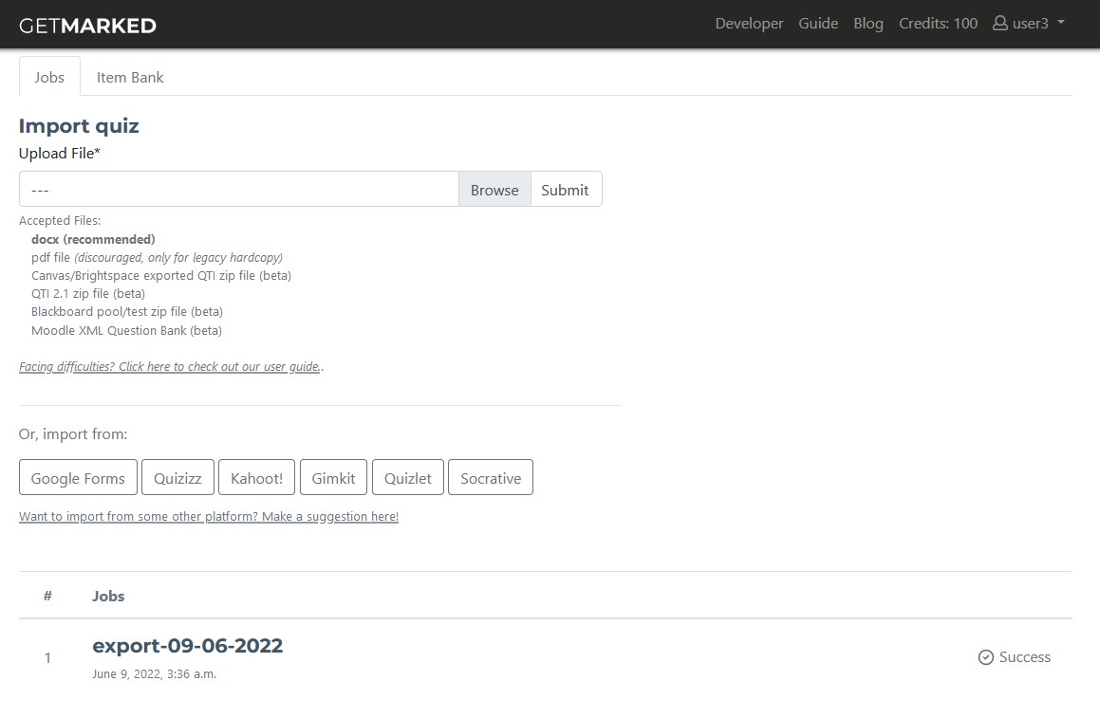Click the Moodle XML Question Bank text

(126, 330)
